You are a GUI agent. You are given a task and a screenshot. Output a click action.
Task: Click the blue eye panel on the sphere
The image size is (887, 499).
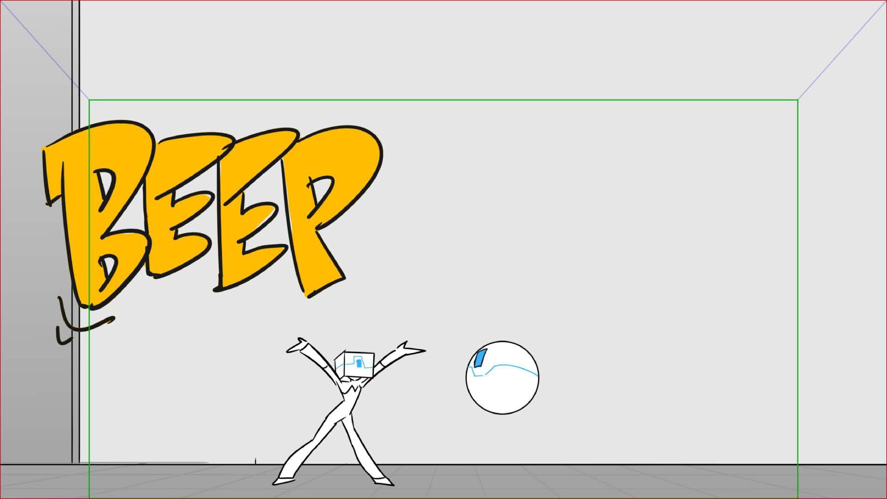click(480, 358)
